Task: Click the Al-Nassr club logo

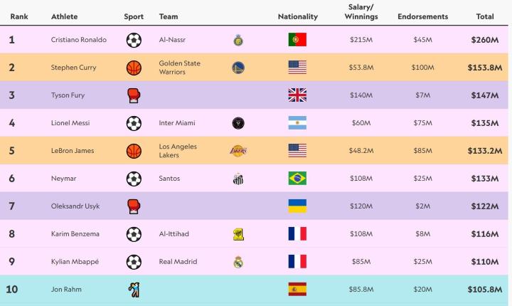Action: [239, 40]
